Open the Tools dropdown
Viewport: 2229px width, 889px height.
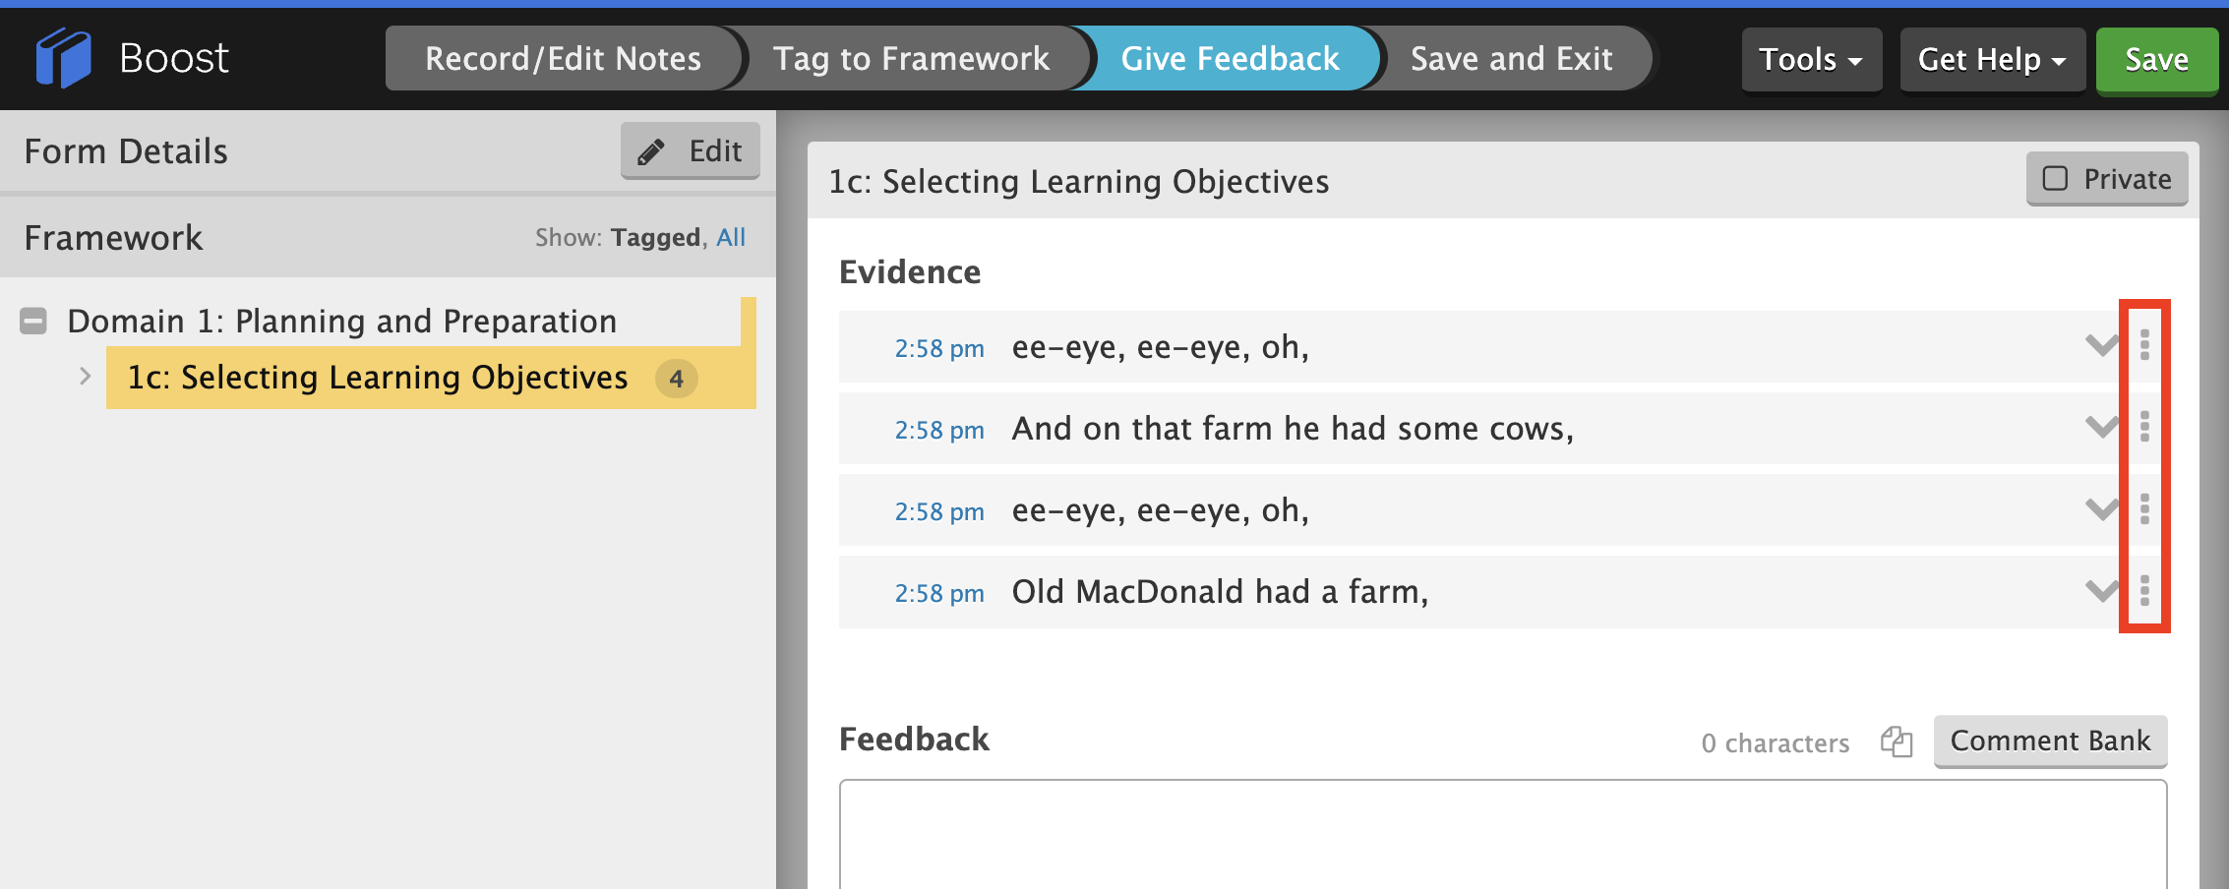point(1811,60)
